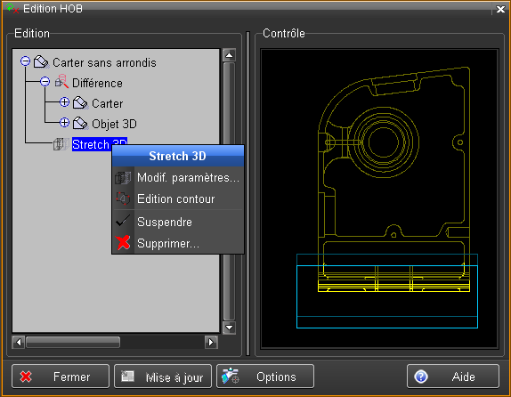Click the Carter sans arrondis object icon
The image size is (511, 397).
(x=41, y=61)
